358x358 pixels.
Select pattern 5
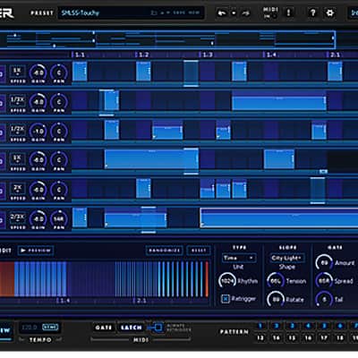coord(324,326)
